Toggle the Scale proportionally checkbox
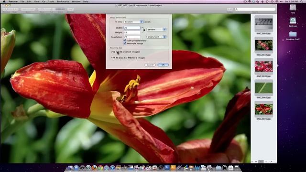This screenshot has height=172, width=306. [x=125, y=40]
